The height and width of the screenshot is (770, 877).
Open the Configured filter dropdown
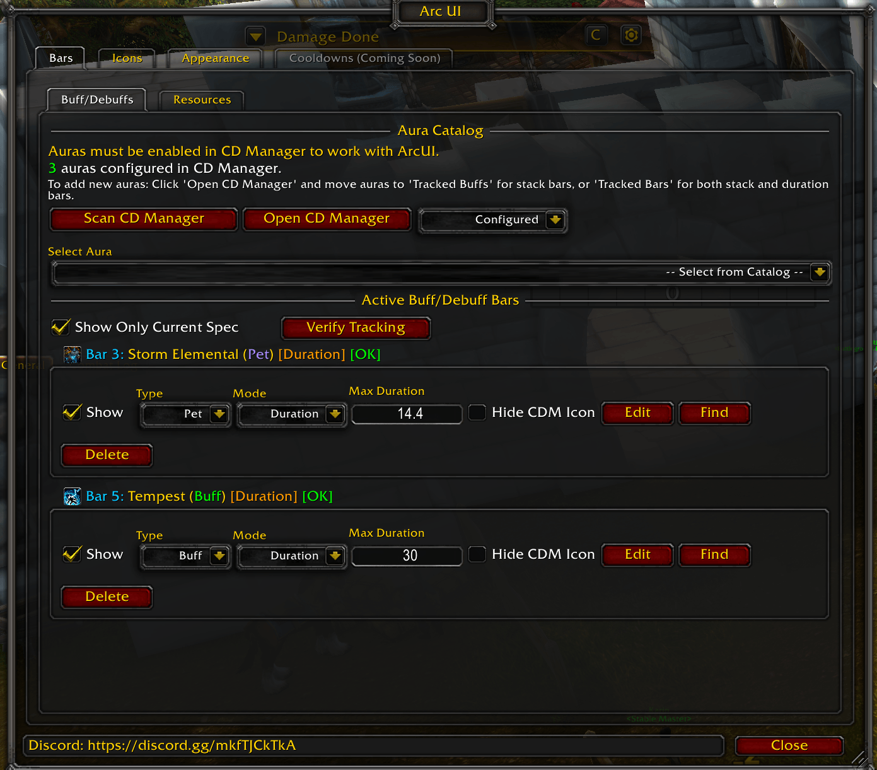click(555, 220)
